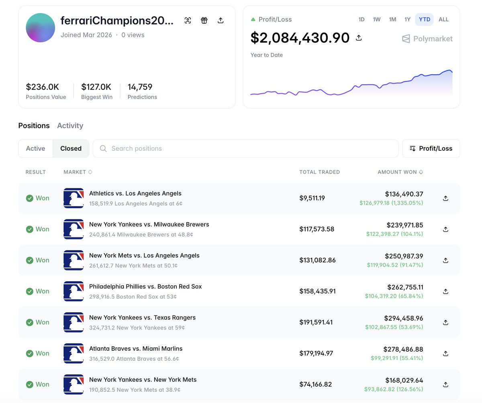Open New York Mets vs. Los Angeles Angels market
The width and height of the screenshot is (482, 403).
click(144, 255)
